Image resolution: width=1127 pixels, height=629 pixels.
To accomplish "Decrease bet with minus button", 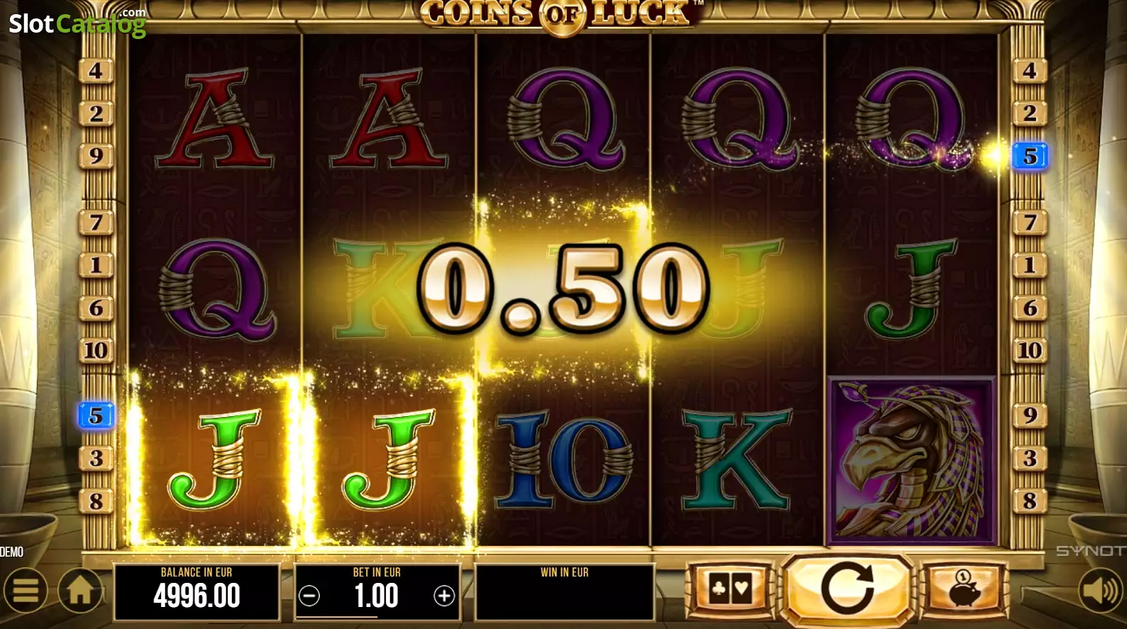I will 309,596.
